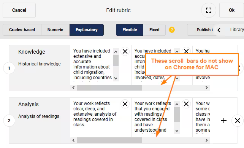Click vertical scroll thumb in second Analysis cell
Viewport: 244px width, 148px height.
tap(177, 115)
